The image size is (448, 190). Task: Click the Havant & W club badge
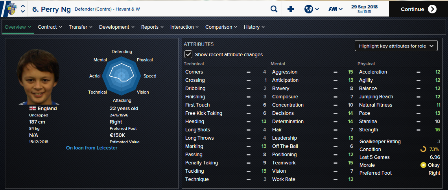point(11,9)
